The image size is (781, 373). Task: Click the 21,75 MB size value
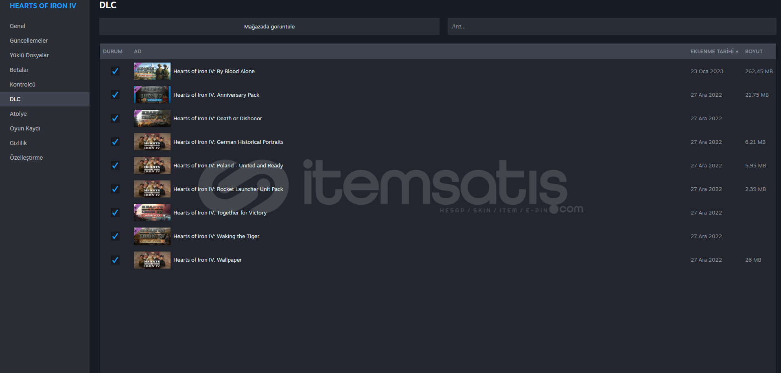[757, 95]
